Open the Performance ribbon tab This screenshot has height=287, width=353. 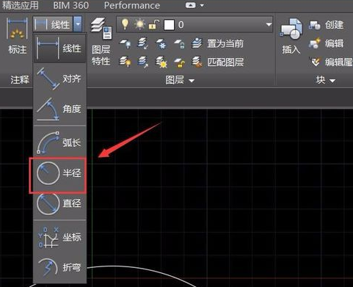click(x=132, y=5)
